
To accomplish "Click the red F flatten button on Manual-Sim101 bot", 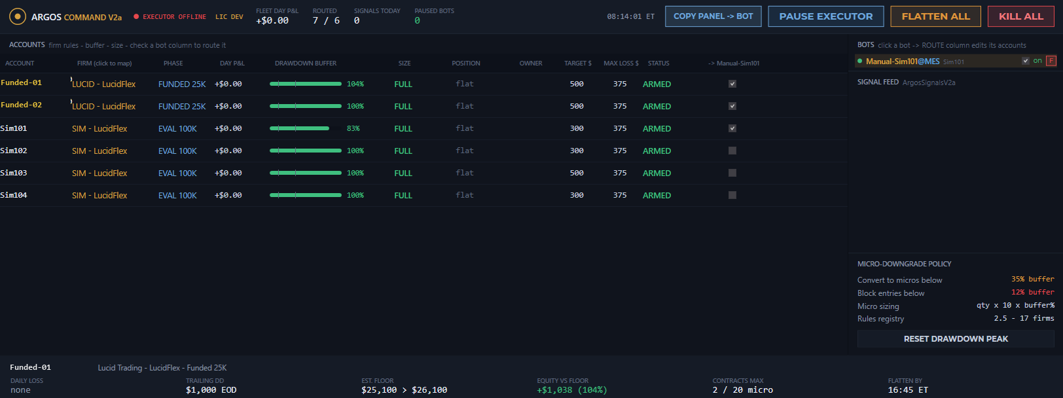I will [1051, 61].
